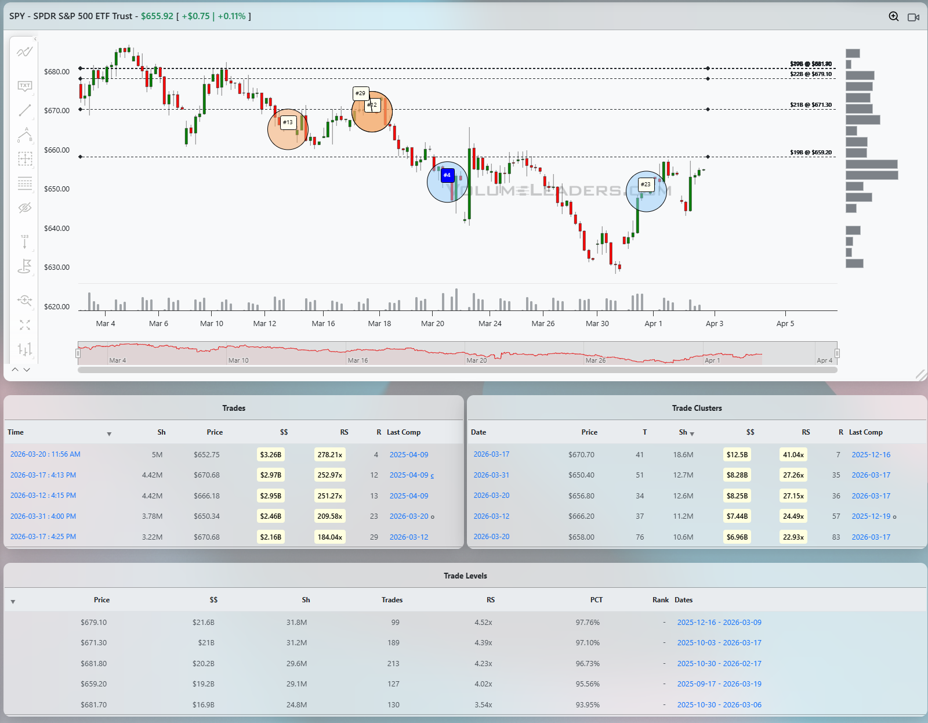Click the #13 trade marker on chart
Viewport: 928px width, 723px height.
point(288,122)
